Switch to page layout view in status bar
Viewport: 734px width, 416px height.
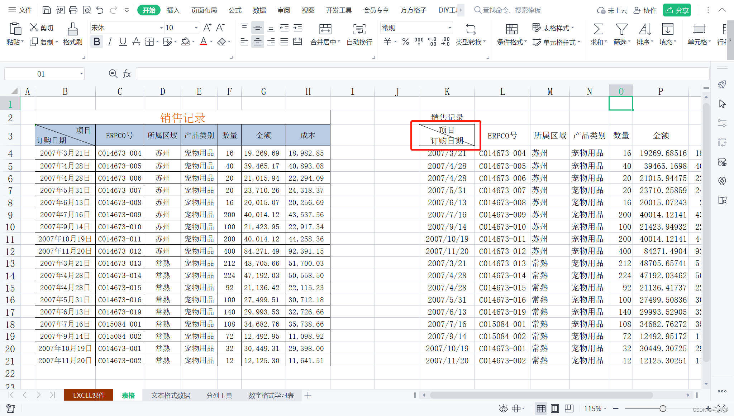tap(555, 408)
